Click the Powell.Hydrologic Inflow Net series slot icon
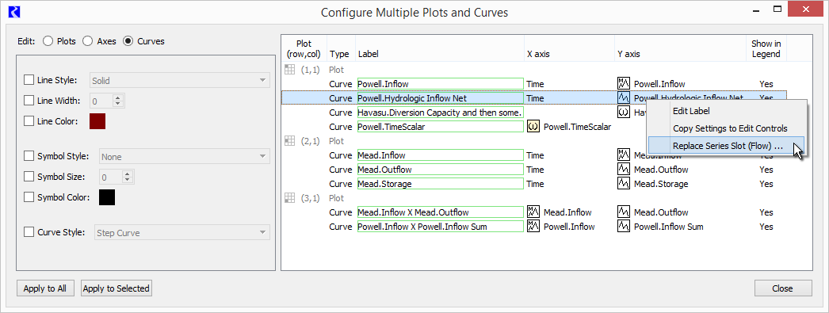The width and height of the screenshot is (829, 313). pos(624,97)
